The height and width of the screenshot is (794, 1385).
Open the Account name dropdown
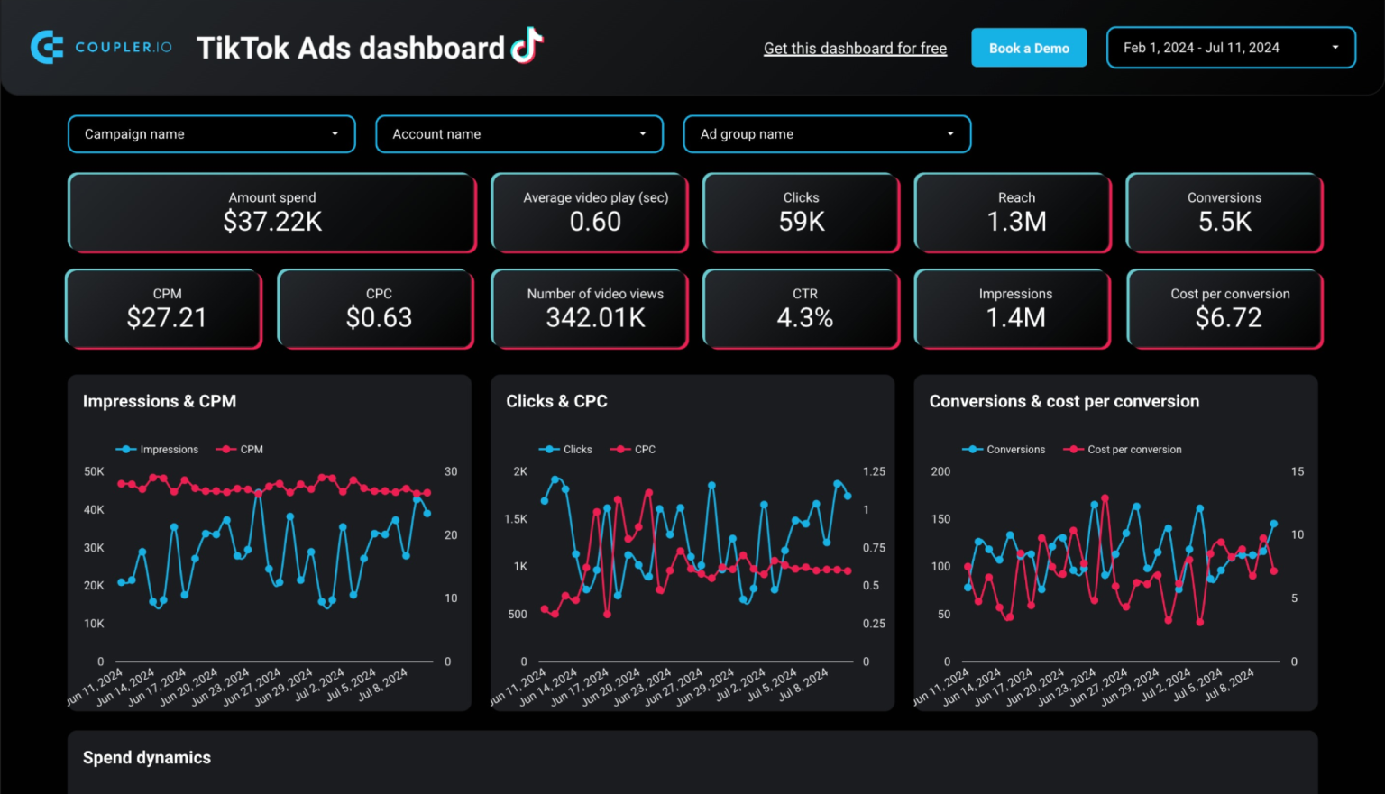pos(518,133)
